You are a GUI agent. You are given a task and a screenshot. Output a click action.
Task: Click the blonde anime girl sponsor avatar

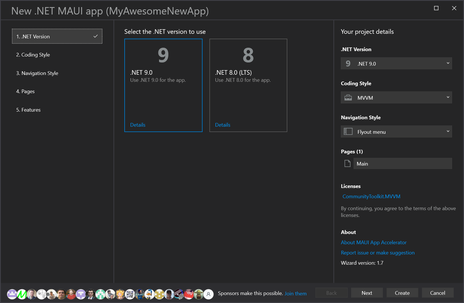point(120,294)
